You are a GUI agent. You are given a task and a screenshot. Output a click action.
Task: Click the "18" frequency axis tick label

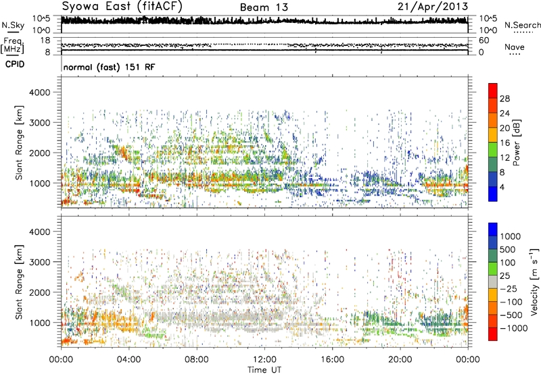(x=45, y=41)
